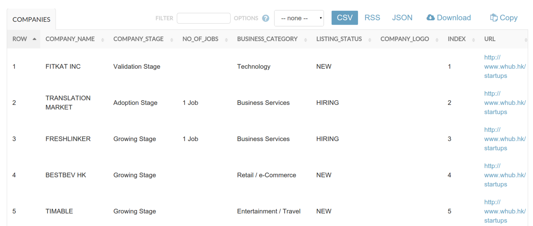The width and height of the screenshot is (533, 226).
Task: Click the HIRING status for FRESHLINKER
Action: tap(327, 139)
